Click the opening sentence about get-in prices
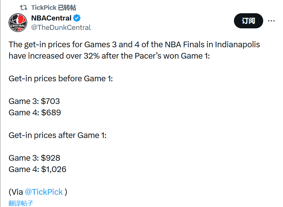This screenshot has height=207, width=283. tap(134, 50)
